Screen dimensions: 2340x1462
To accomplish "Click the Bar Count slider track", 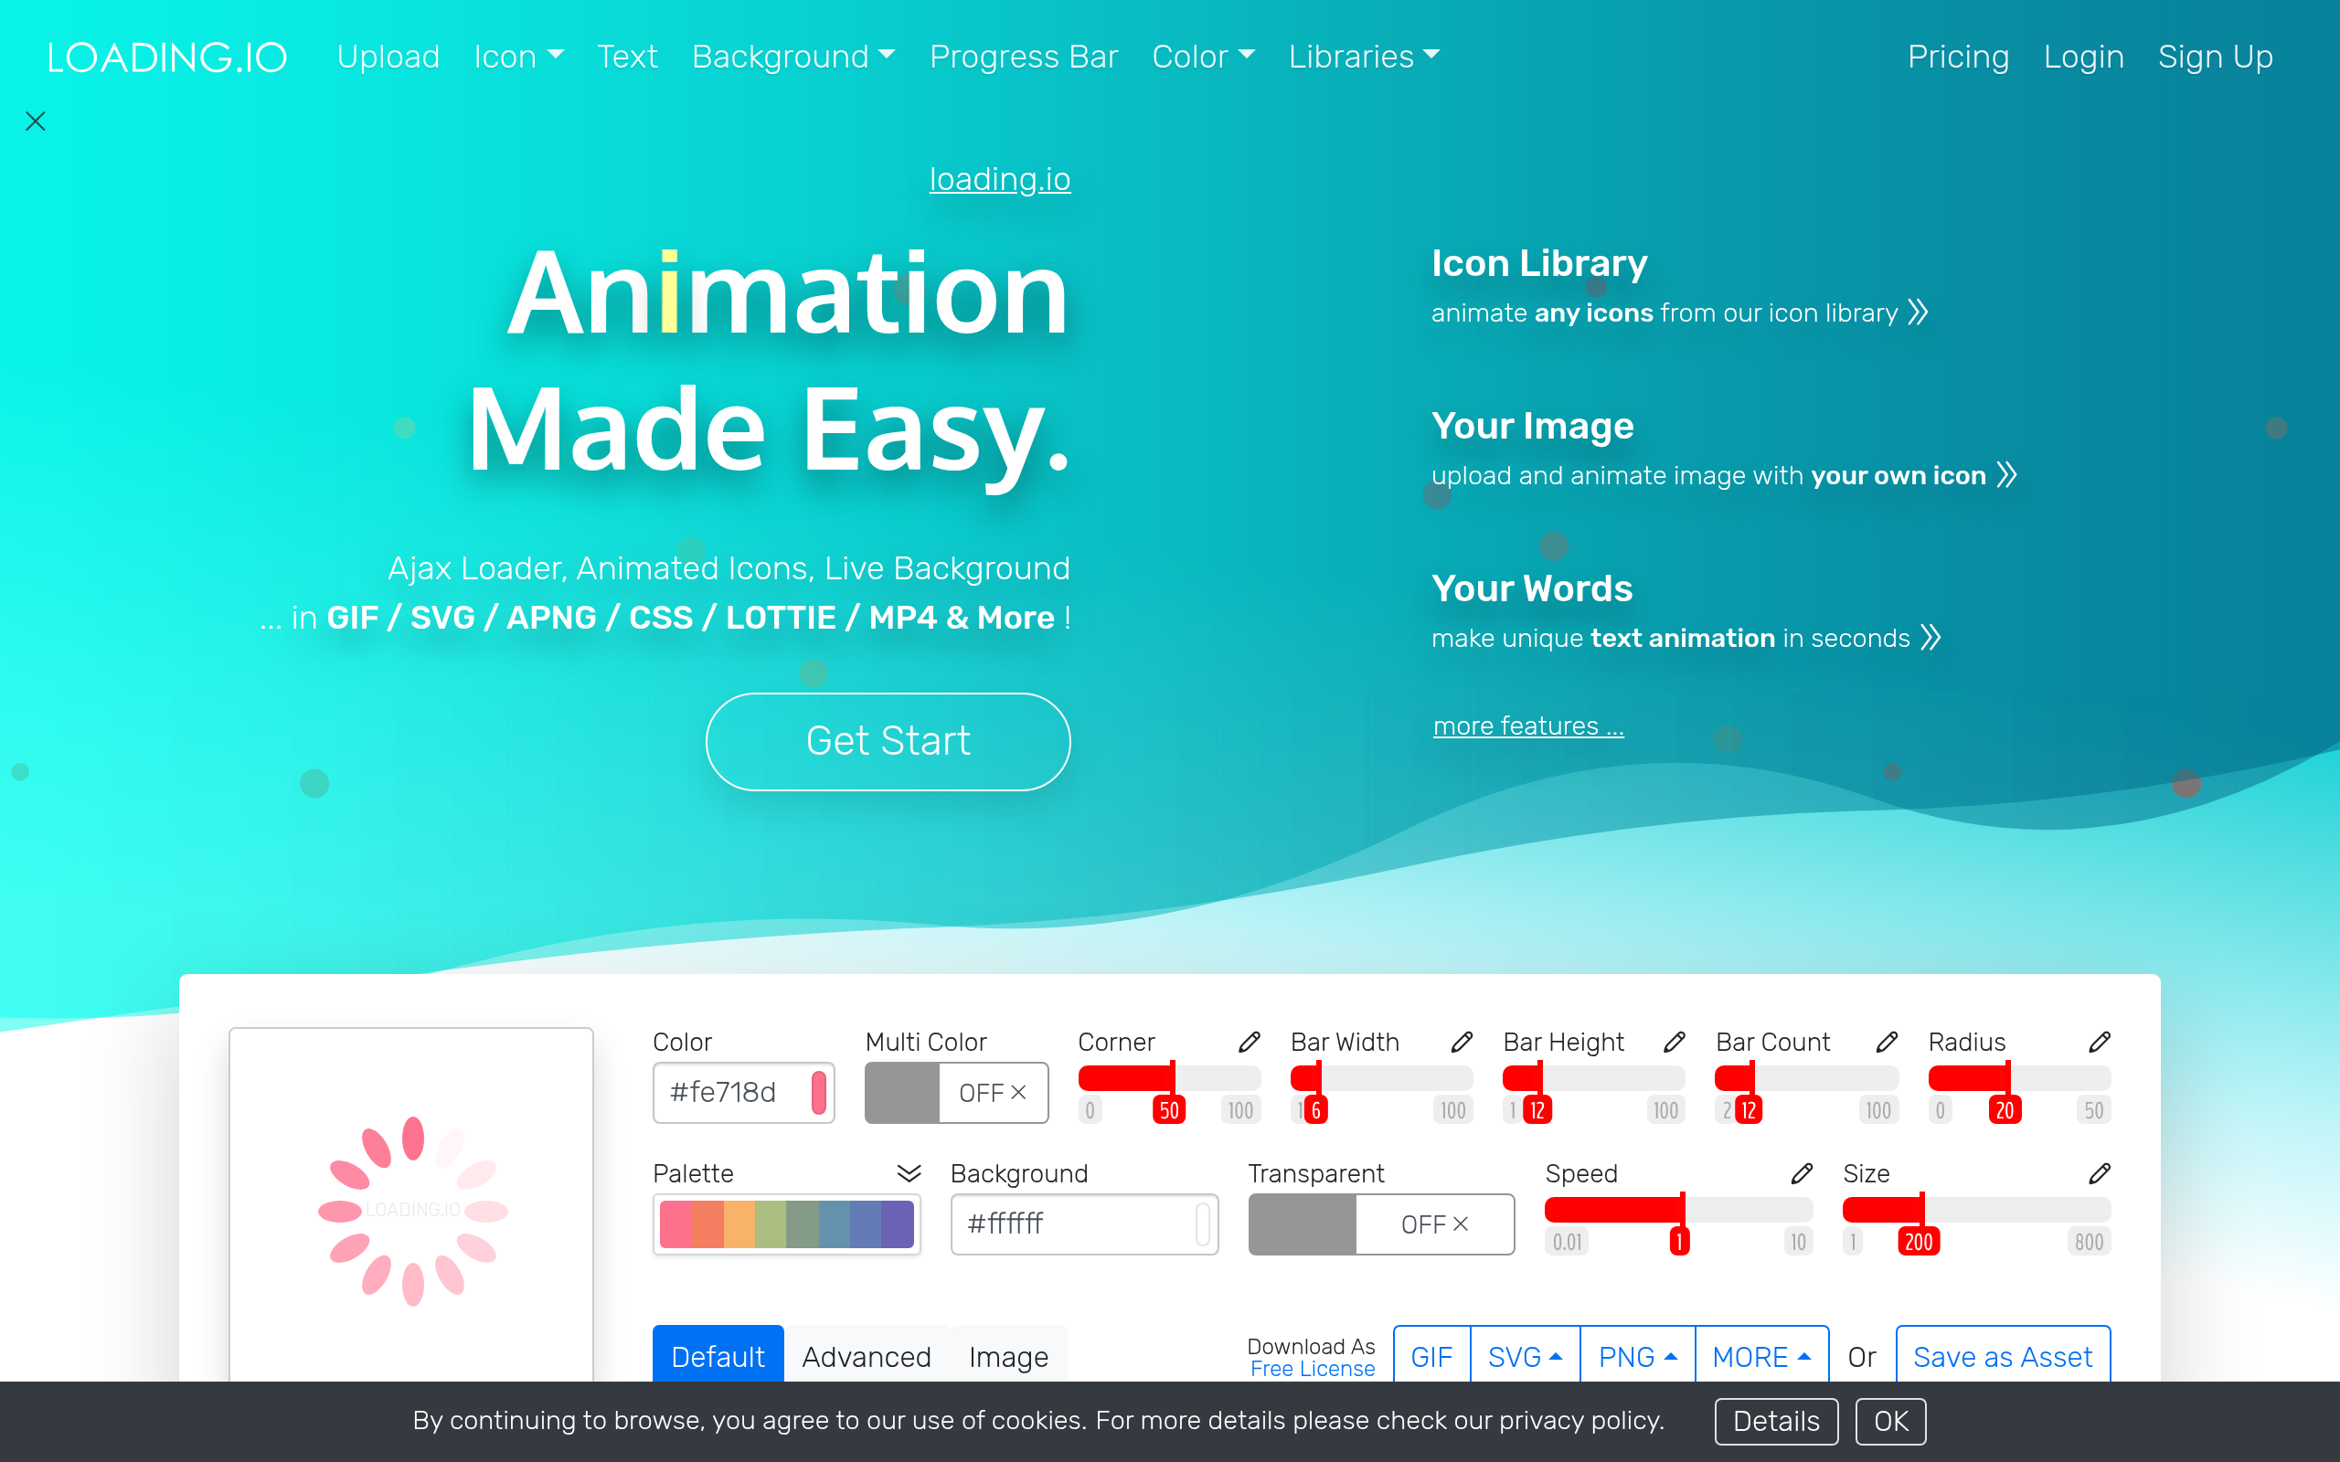I will click(1806, 1077).
